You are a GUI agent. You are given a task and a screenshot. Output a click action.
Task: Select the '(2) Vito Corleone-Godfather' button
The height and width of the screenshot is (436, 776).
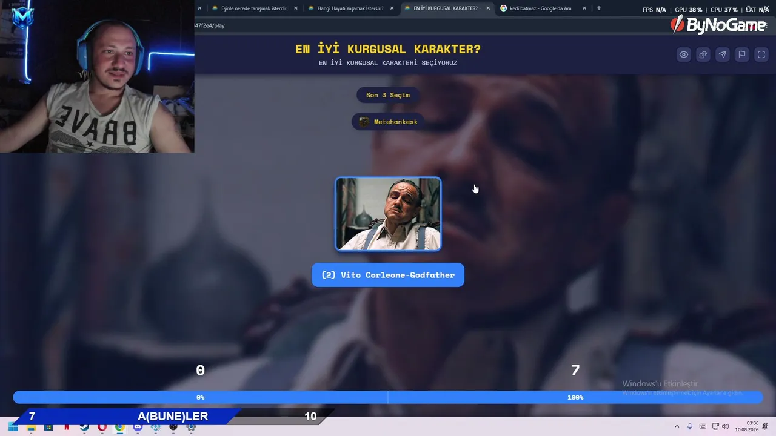(388, 275)
